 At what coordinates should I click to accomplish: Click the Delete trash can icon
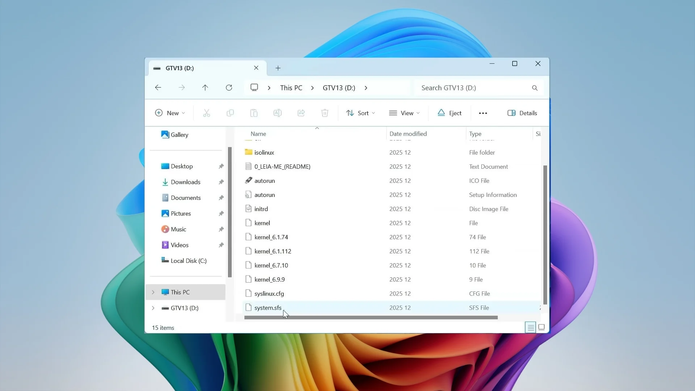click(x=325, y=113)
